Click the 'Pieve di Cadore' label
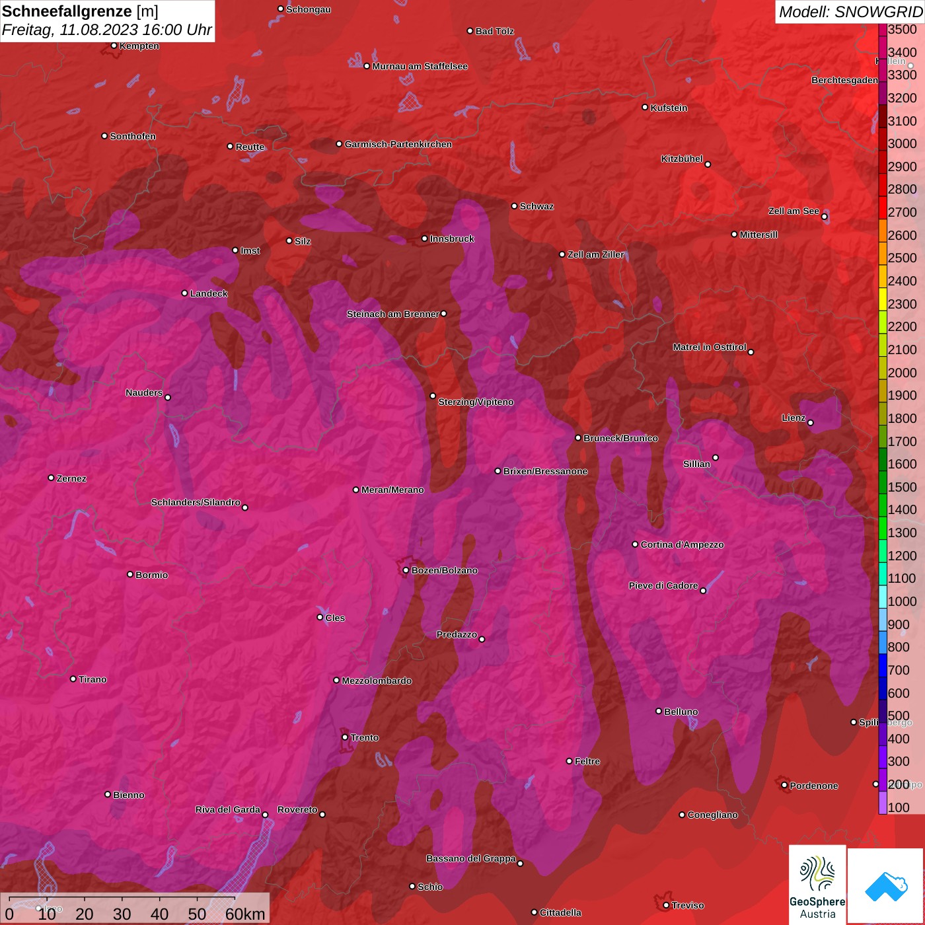 pyautogui.click(x=663, y=585)
